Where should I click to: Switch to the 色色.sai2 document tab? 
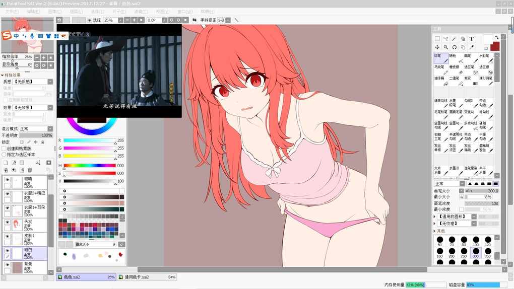pyautogui.click(x=86, y=277)
